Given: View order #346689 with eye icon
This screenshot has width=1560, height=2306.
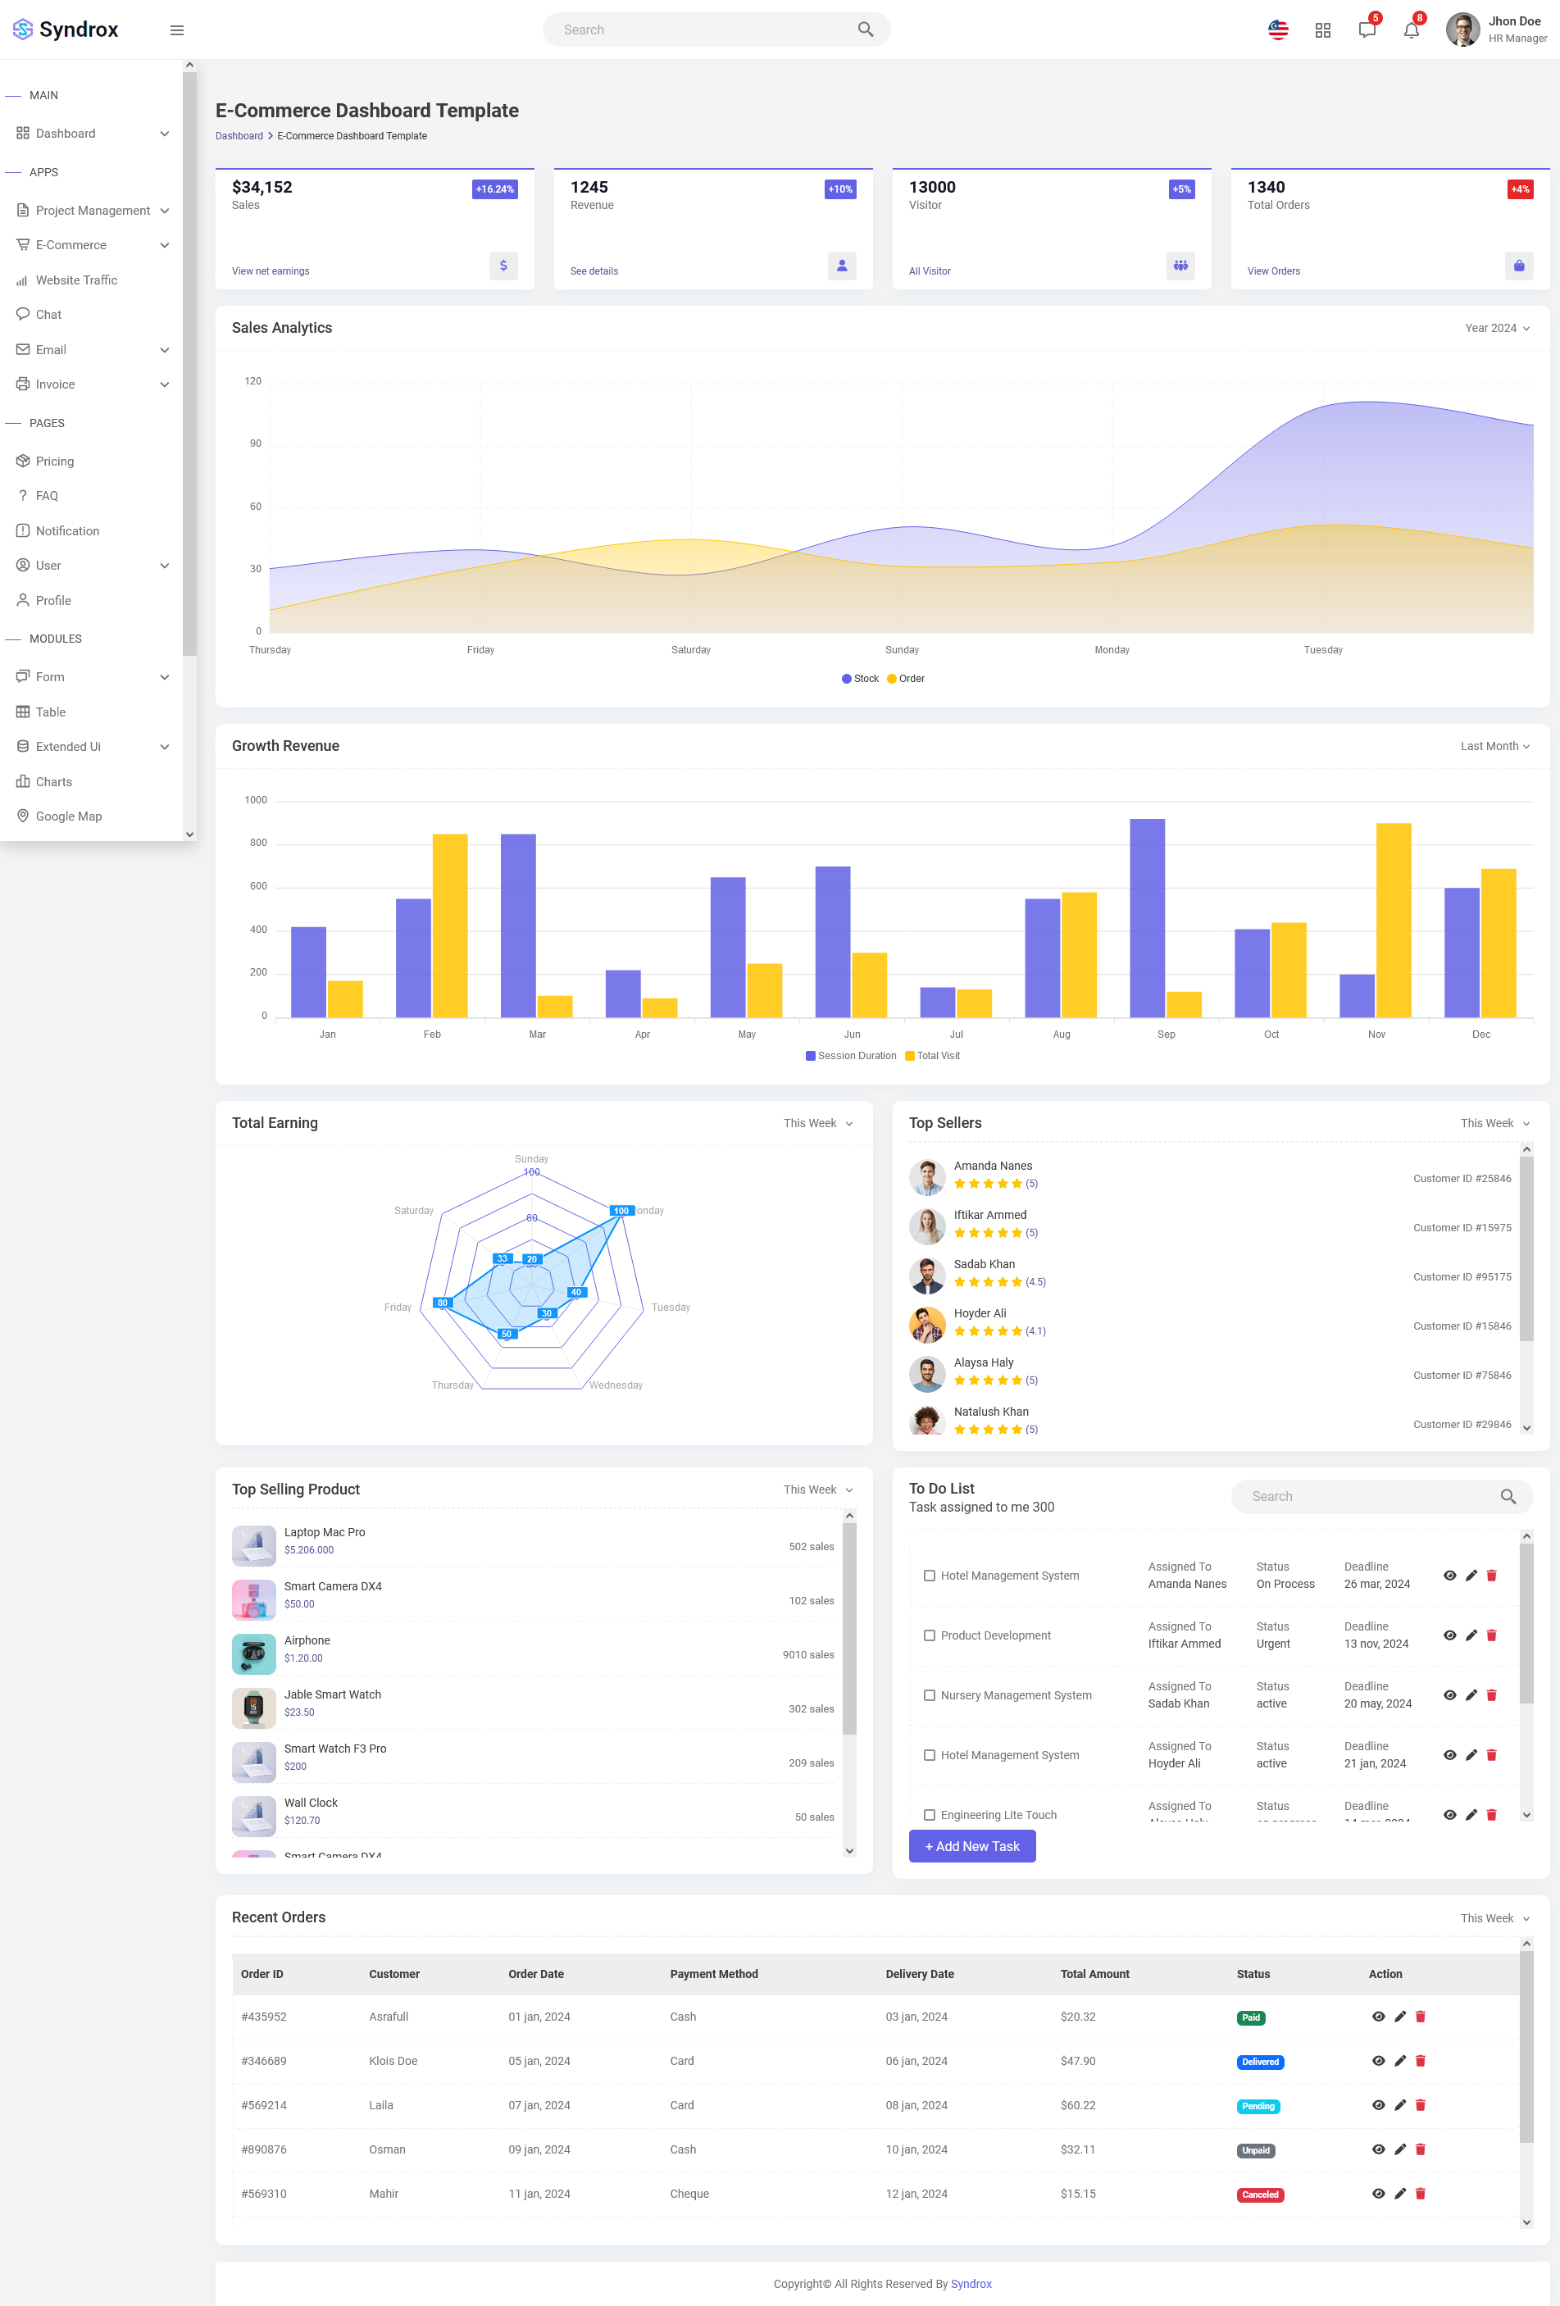Looking at the screenshot, I should [1378, 2061].
